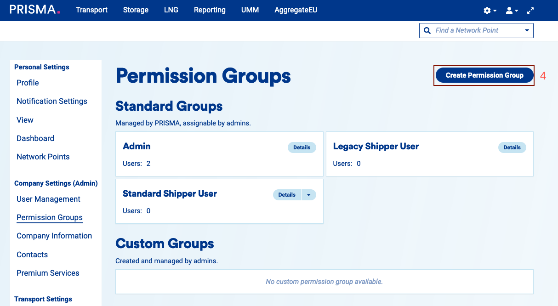Open Notification Settings in sidebar
The width and height of the screenshot is (558, 306).
(x=51, y=101)
